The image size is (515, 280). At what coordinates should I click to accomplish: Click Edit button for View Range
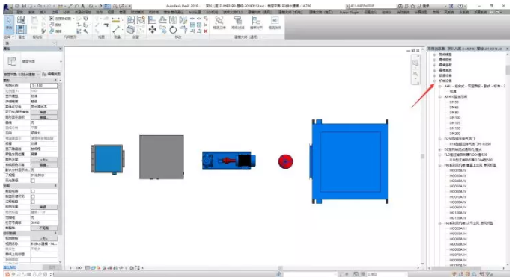click(x=44, y=207)
